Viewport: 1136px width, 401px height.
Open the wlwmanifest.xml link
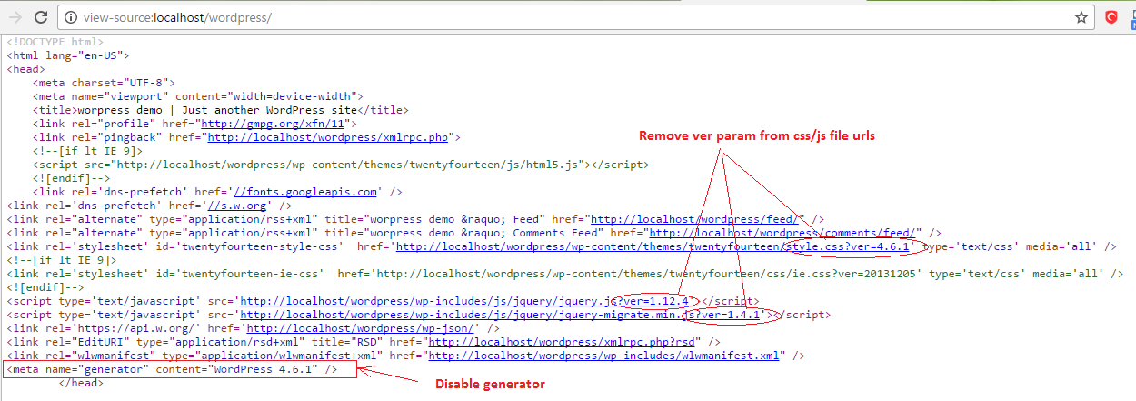pos(603,356)
